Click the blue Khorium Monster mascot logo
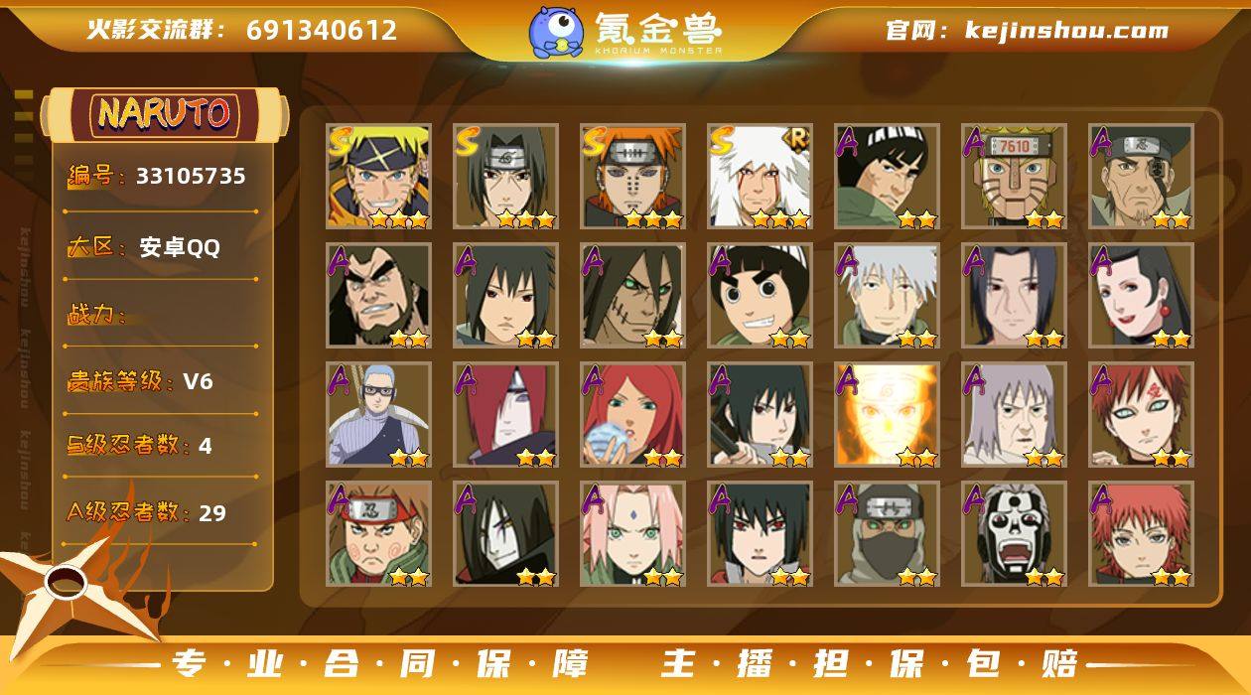1251x695 pixels. pos(556,31)
